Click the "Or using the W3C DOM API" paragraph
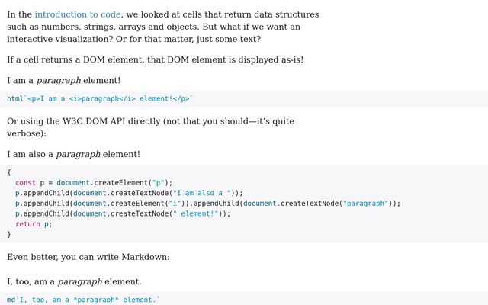The width and height of the screenshot is (488, 305). (150, 121)
